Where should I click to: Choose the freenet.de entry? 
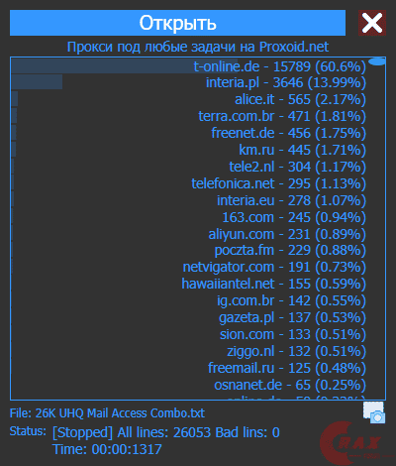pos(189,133)
